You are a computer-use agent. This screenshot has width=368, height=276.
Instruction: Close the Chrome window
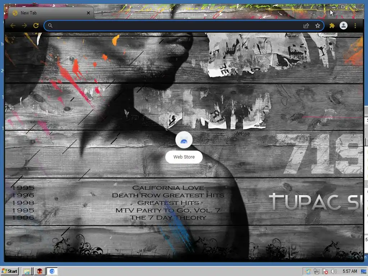355,7
